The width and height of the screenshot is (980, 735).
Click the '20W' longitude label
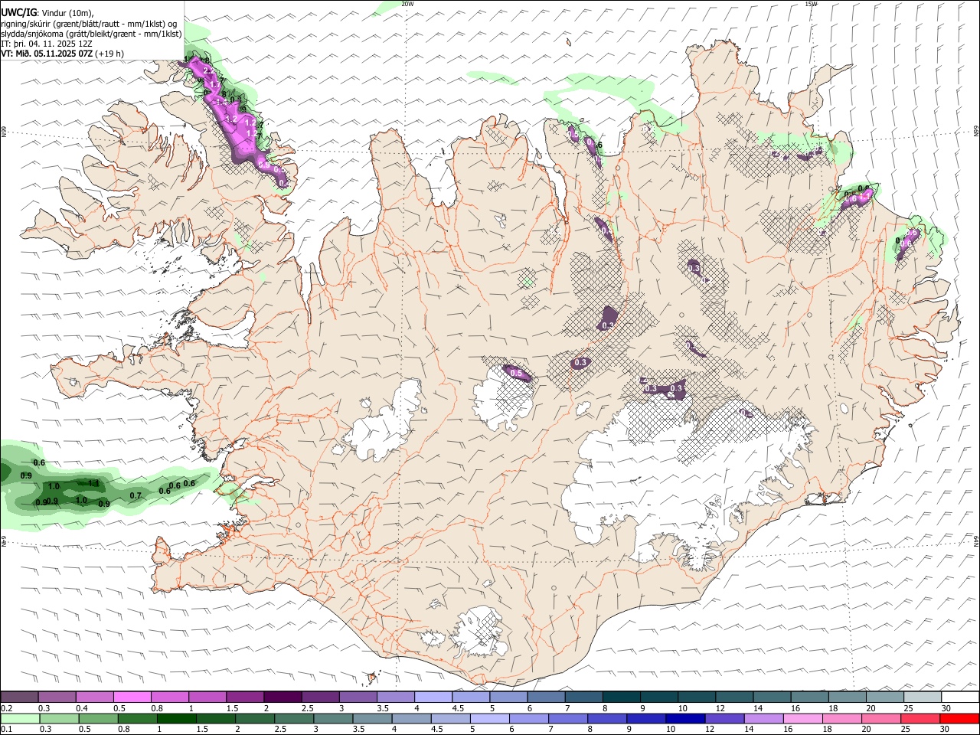(x=407, y=4)
